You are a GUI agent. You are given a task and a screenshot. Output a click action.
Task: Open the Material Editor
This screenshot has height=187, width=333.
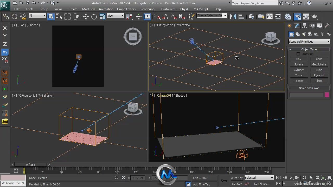coord(288,17)
